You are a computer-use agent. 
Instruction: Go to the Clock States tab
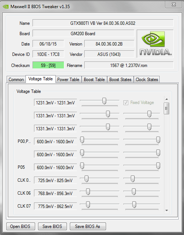click(147, 80)
